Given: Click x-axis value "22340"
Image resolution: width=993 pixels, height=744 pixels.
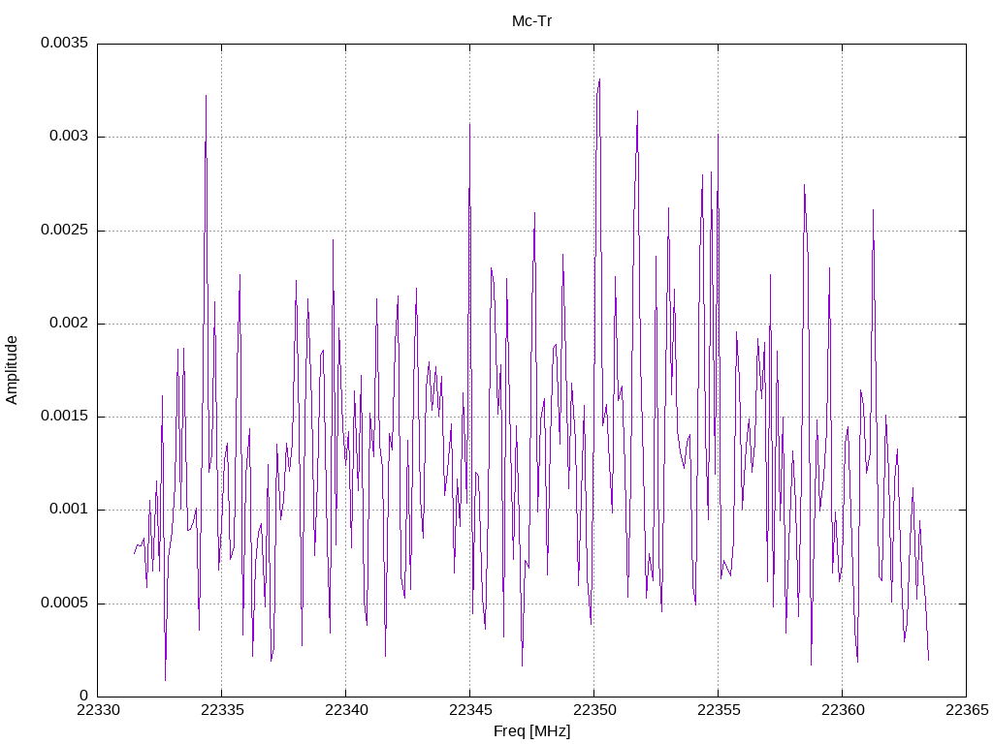Looking at the screenshot, I should point(346,710).
